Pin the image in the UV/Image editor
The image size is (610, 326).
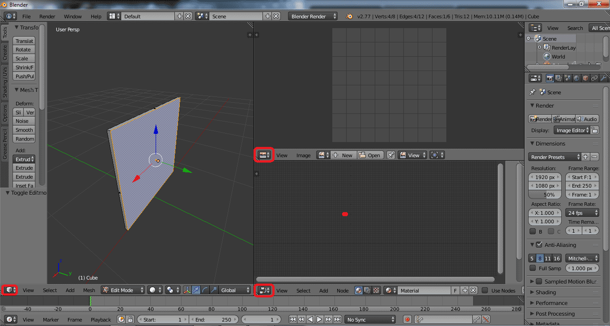coord(391,155)
